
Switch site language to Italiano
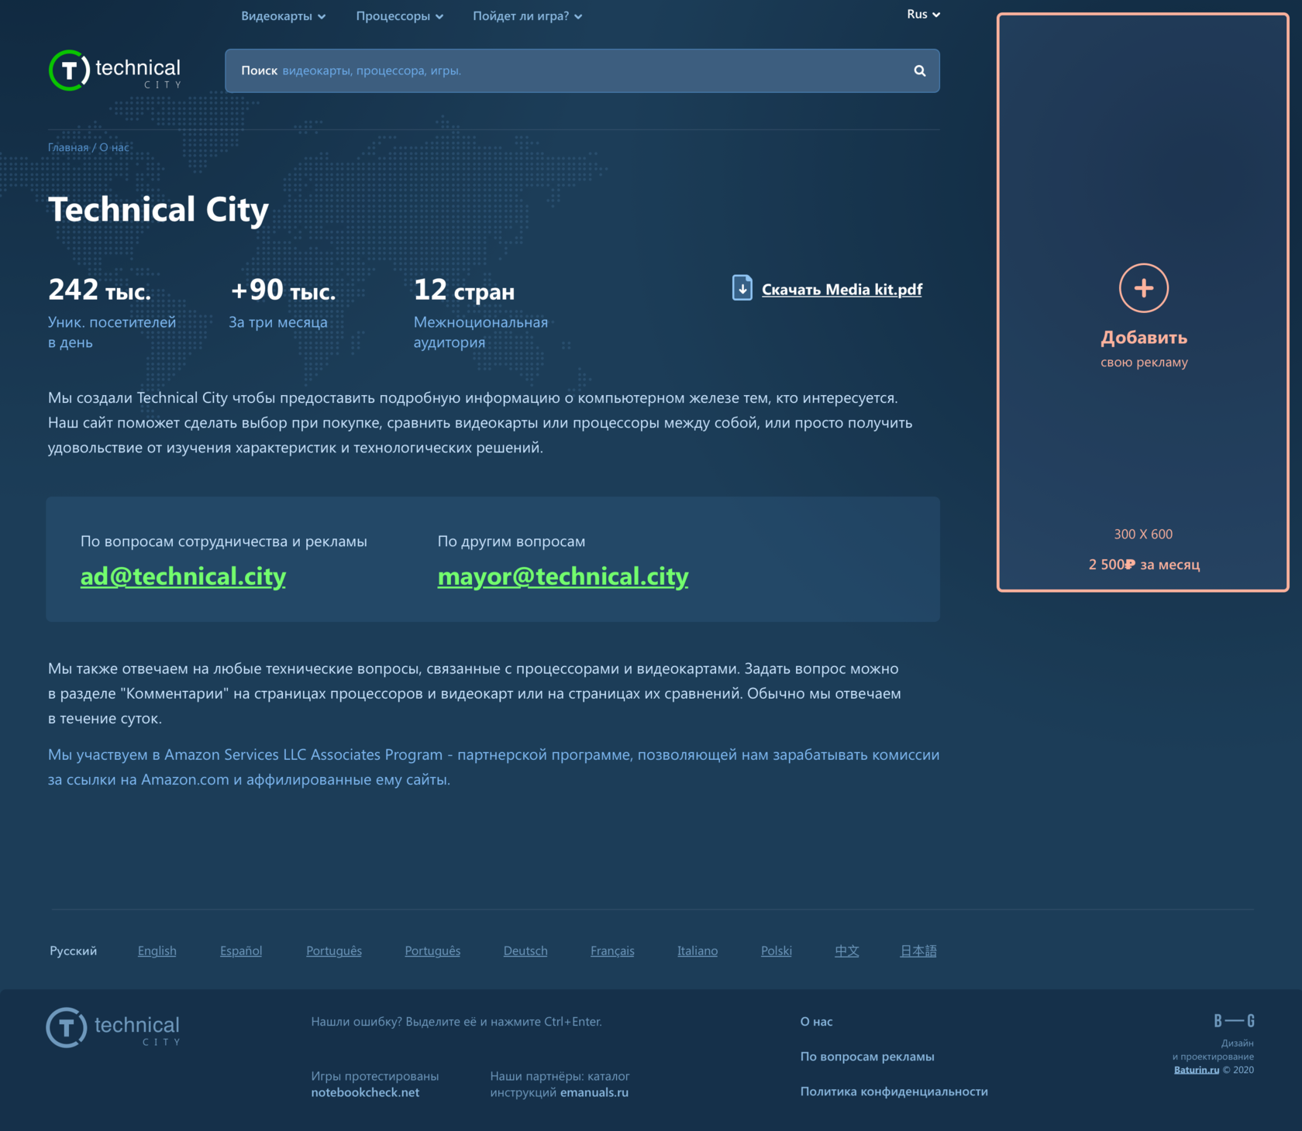697,951
